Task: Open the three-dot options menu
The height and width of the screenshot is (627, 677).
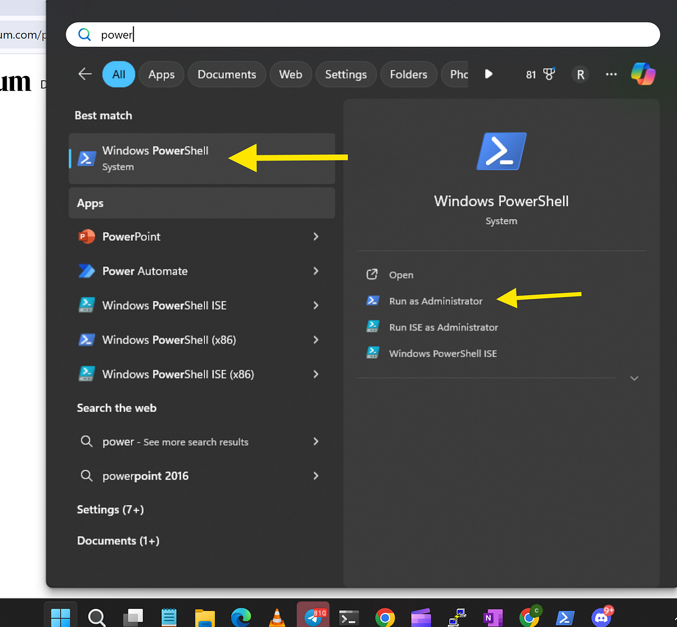Action: pos(611,74)
